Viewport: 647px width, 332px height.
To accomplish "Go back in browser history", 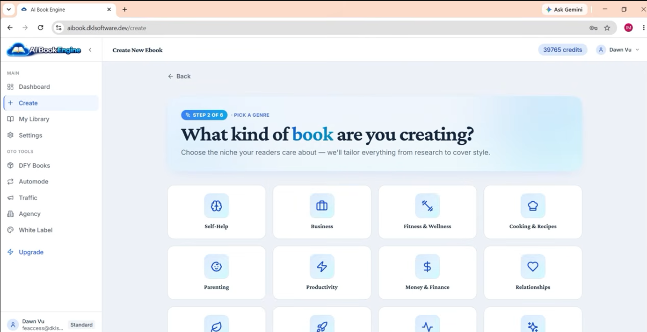I will pyautogui.click(x=10, y=28).
